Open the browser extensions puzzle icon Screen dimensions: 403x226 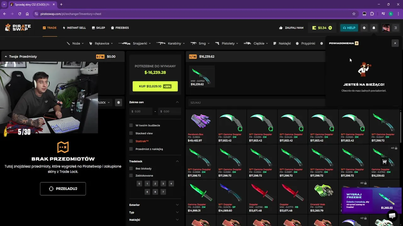click(372, 14)
